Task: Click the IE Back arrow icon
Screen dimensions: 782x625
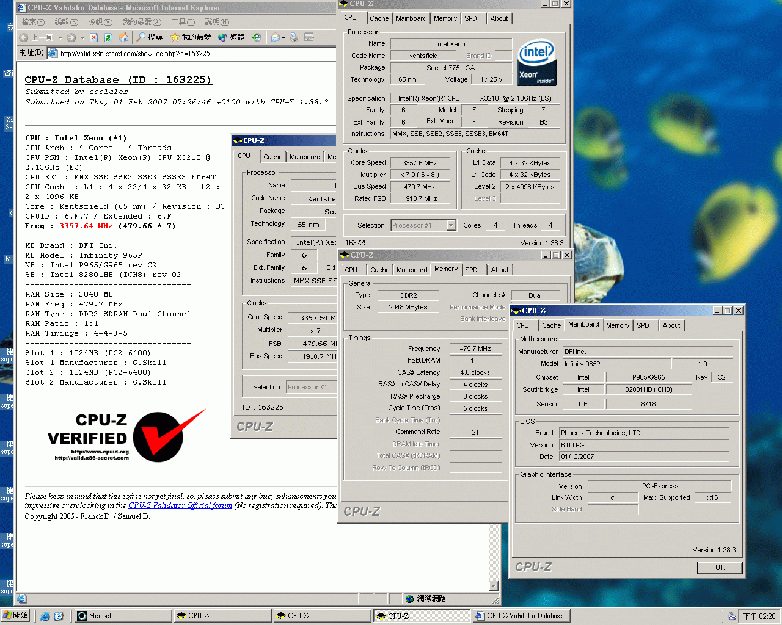Action: [x=24, y=37]
